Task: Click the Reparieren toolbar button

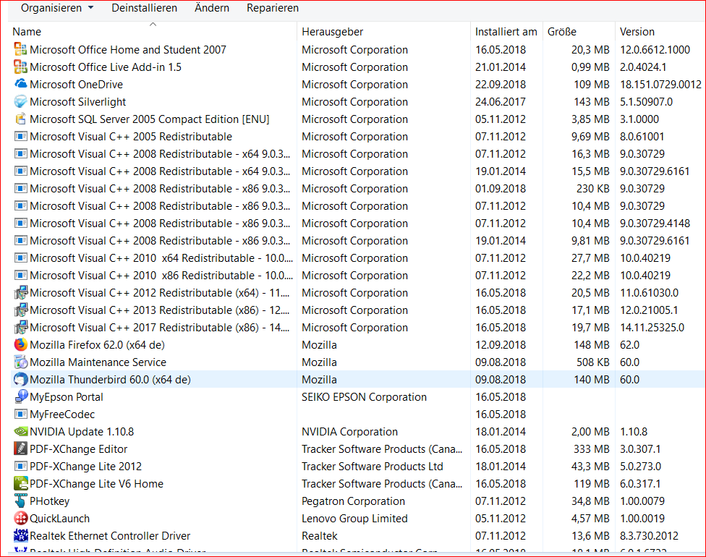Action: coord(273,8)
